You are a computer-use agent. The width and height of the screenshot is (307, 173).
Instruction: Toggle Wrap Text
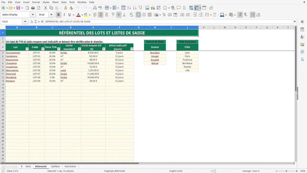tap(131, 15)
